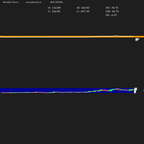Open the munafasutra.in link

[x=34, y=2]
